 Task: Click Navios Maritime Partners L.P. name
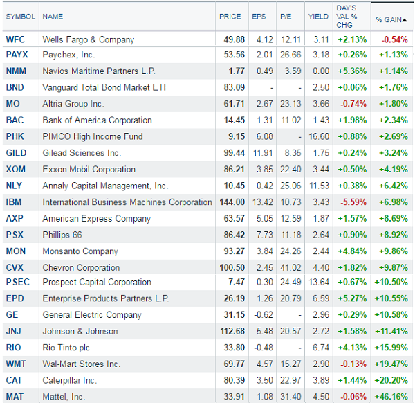pyautogui.click(x=99, y=71)
